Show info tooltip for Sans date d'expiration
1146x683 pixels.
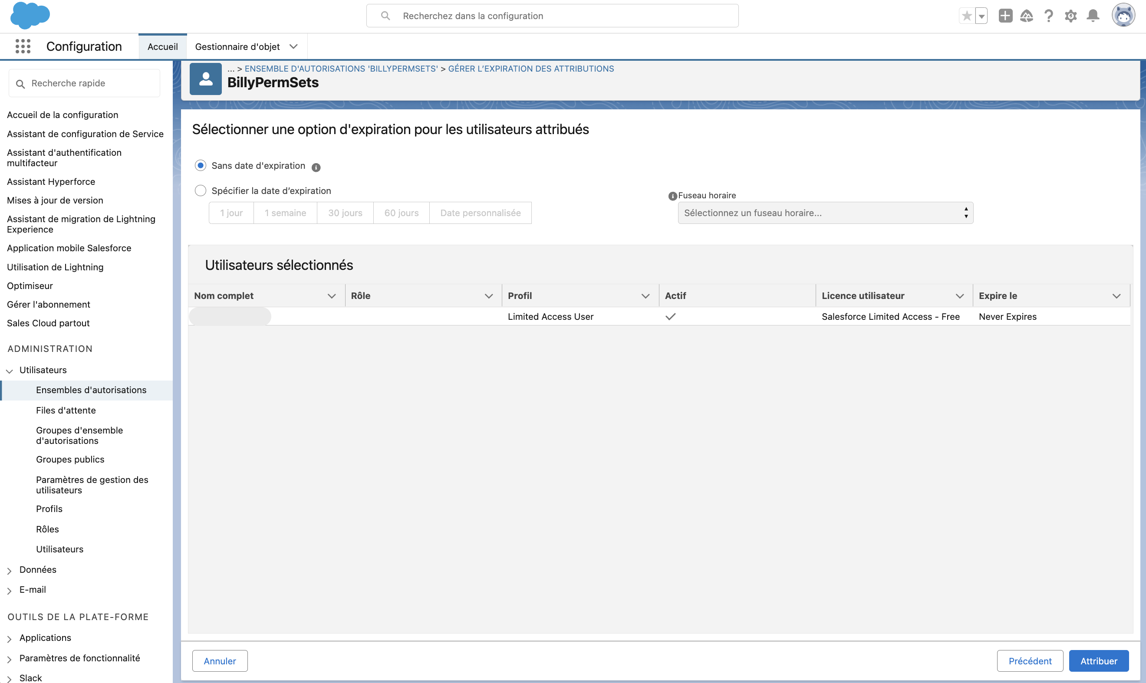click(316, 167)
